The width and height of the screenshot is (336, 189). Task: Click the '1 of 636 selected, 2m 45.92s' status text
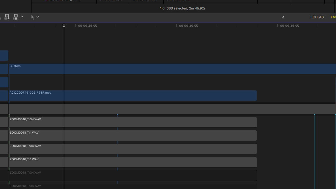183,8
